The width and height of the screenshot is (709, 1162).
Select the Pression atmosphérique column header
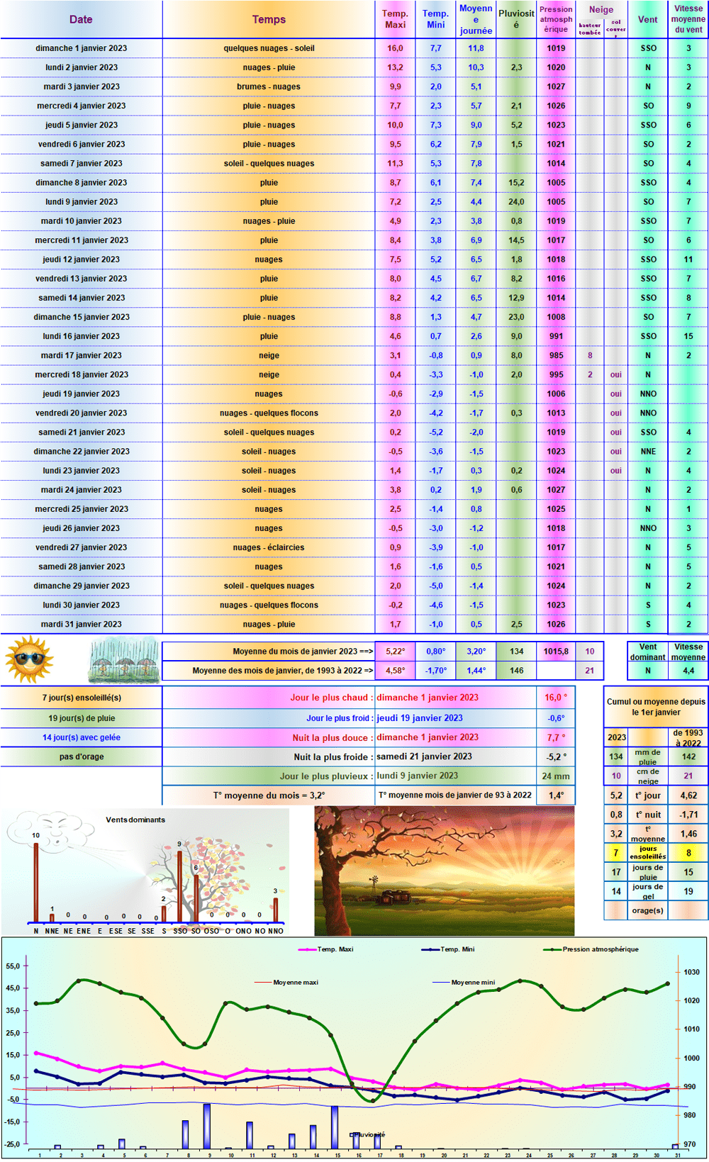pyautogui.click(x=556, y=20)
